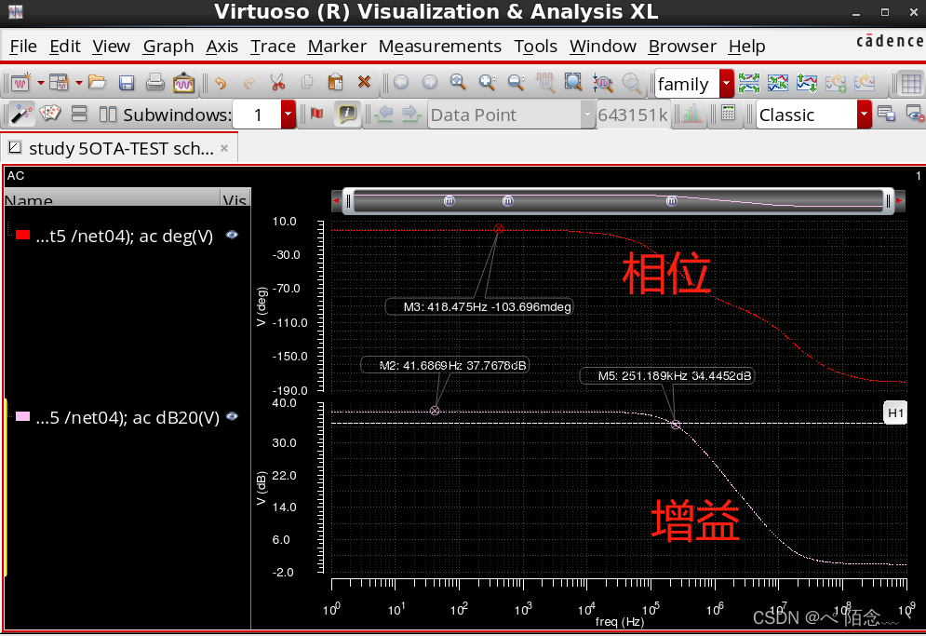Click the zoom in magnifier icon
926x636 pixels.
(488, 83)
